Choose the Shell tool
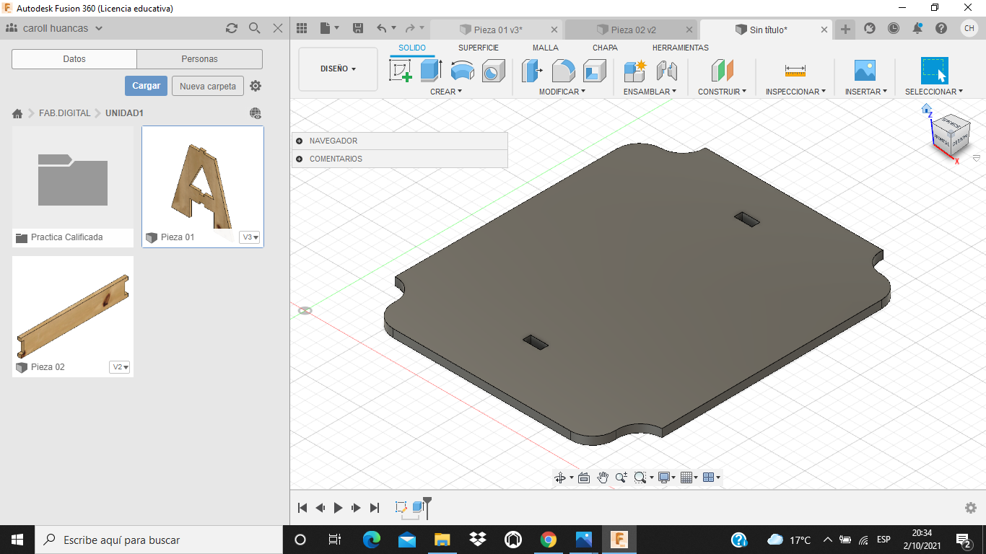Image resolution: width=986 pixels, height=554 pixels. [595, 71]
